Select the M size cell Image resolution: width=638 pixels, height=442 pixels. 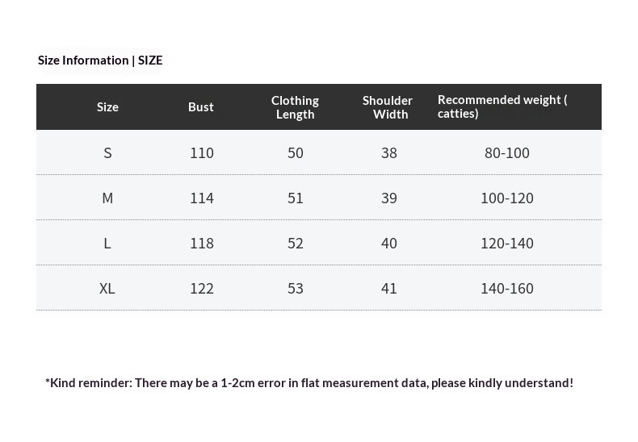pos(107,198)
